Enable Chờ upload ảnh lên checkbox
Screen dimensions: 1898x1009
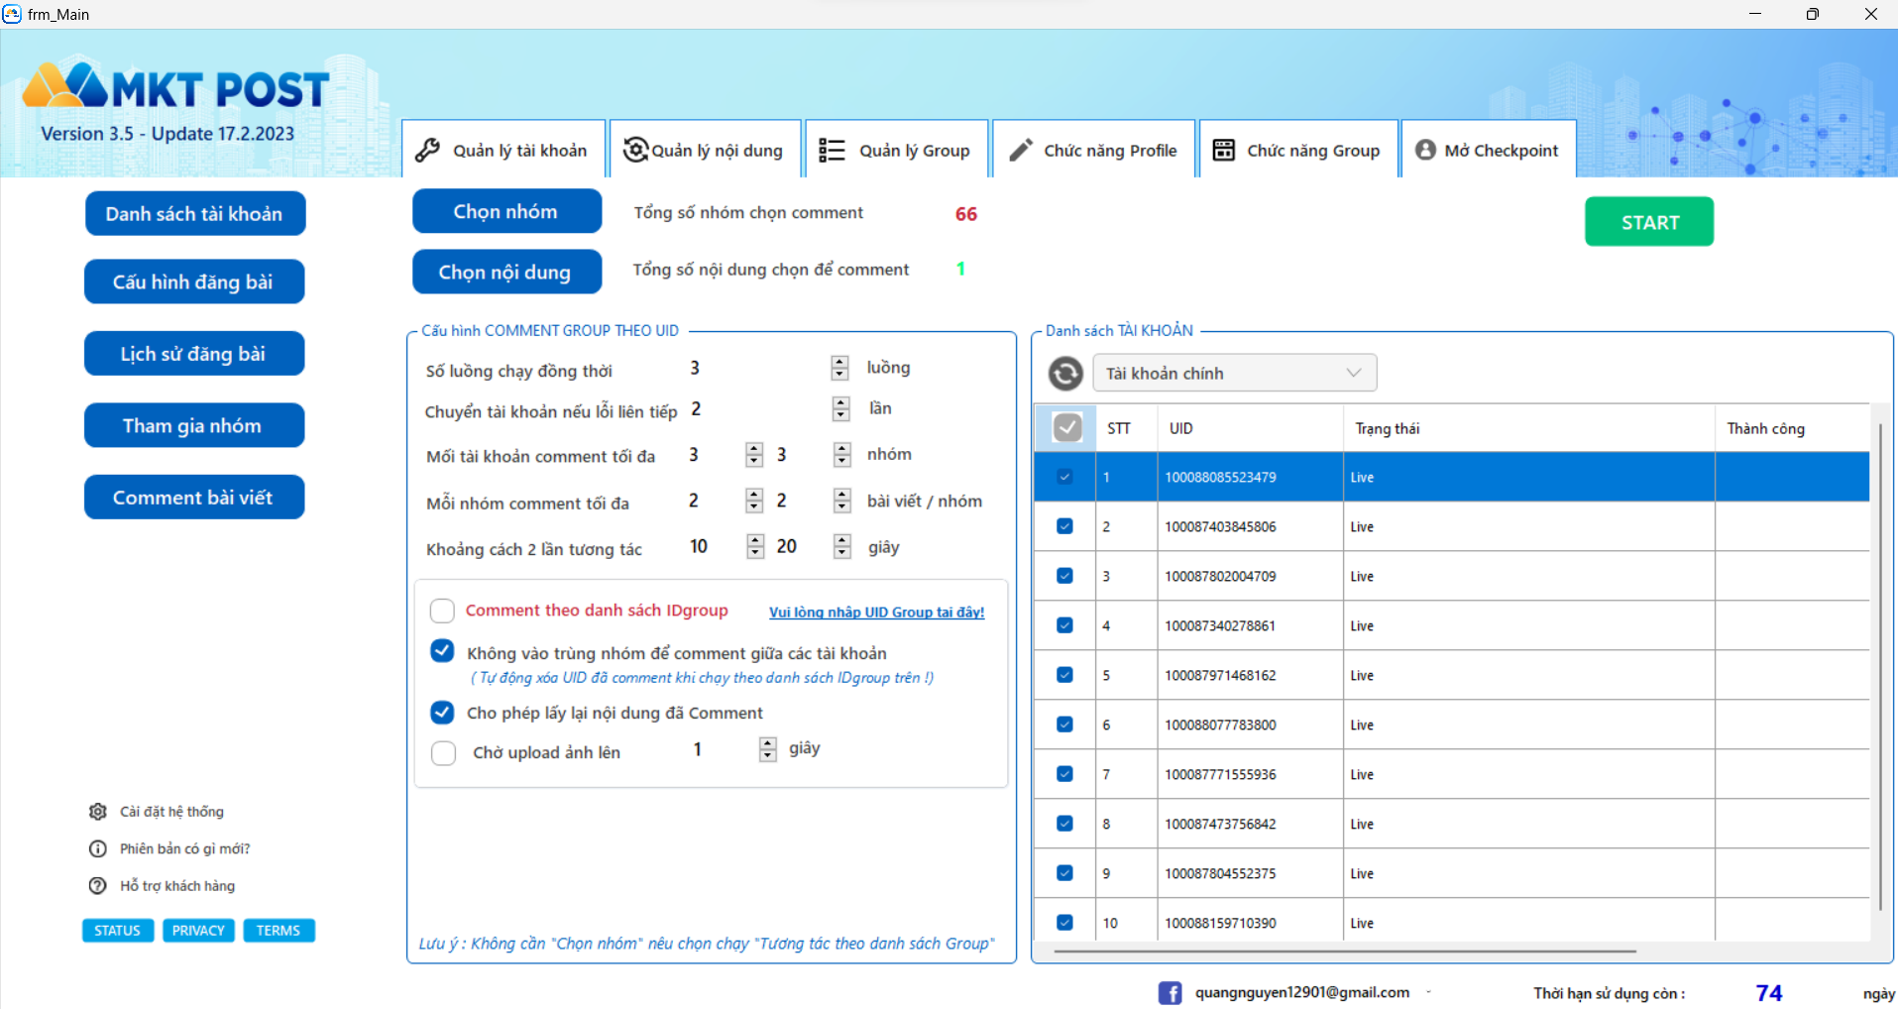[x=443, y=753]
